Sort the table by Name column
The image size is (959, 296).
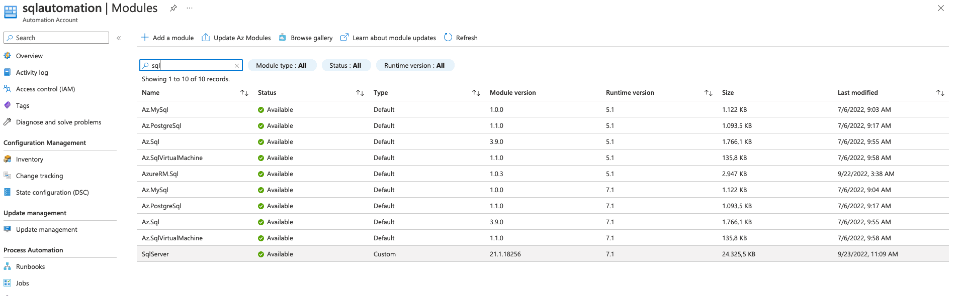pyautogui.click(x=244, y=93)
